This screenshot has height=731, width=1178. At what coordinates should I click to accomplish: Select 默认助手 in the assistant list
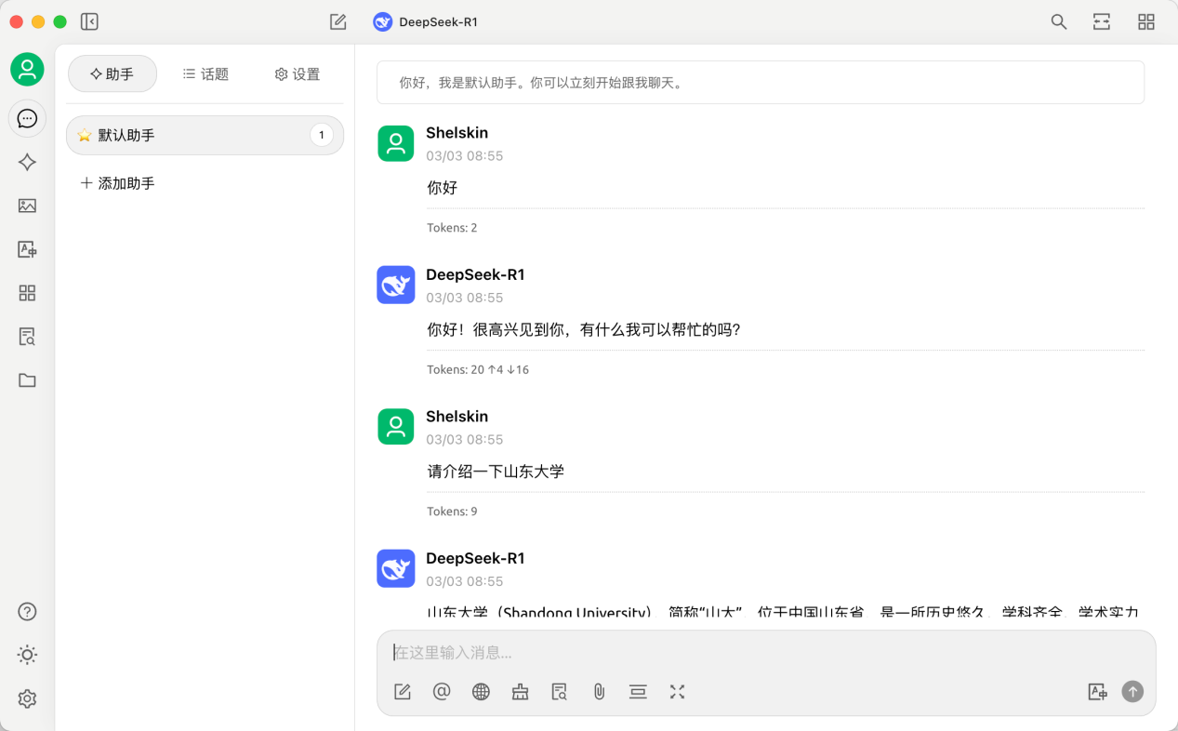coord(205,135)
